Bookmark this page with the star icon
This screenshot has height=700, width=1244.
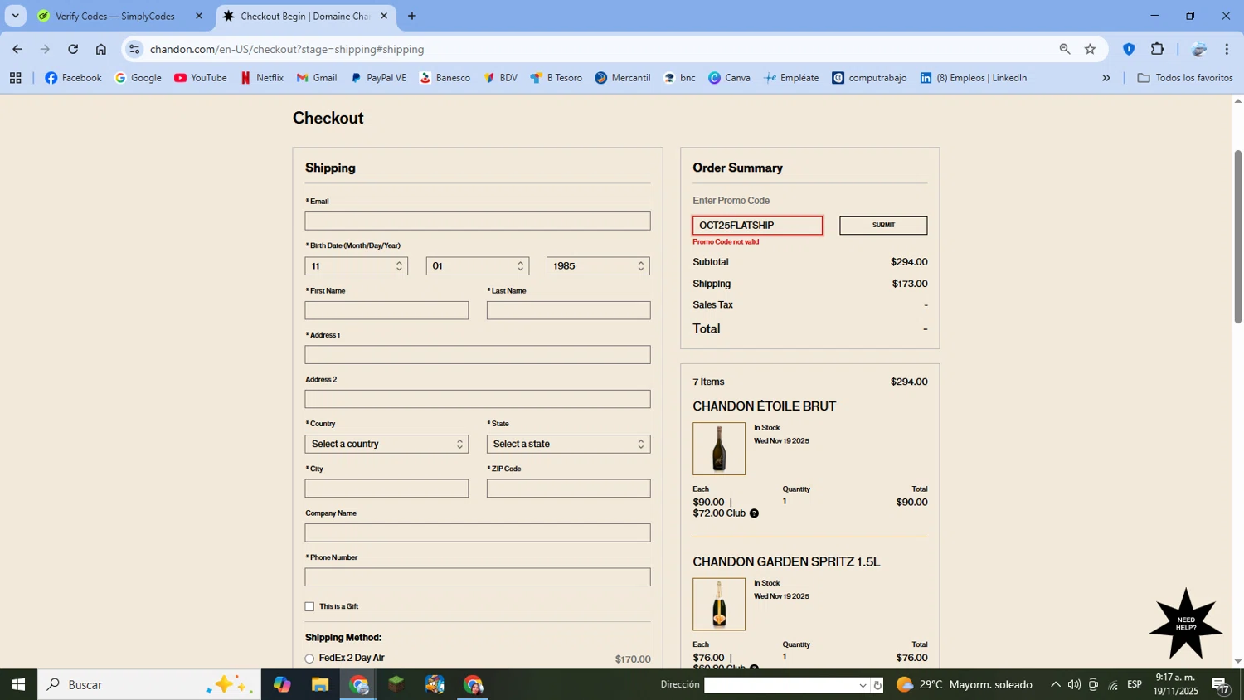(x=1090, y=49)
